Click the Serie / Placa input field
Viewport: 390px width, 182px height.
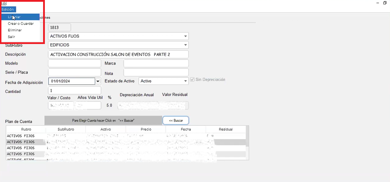tap(75, 73)
